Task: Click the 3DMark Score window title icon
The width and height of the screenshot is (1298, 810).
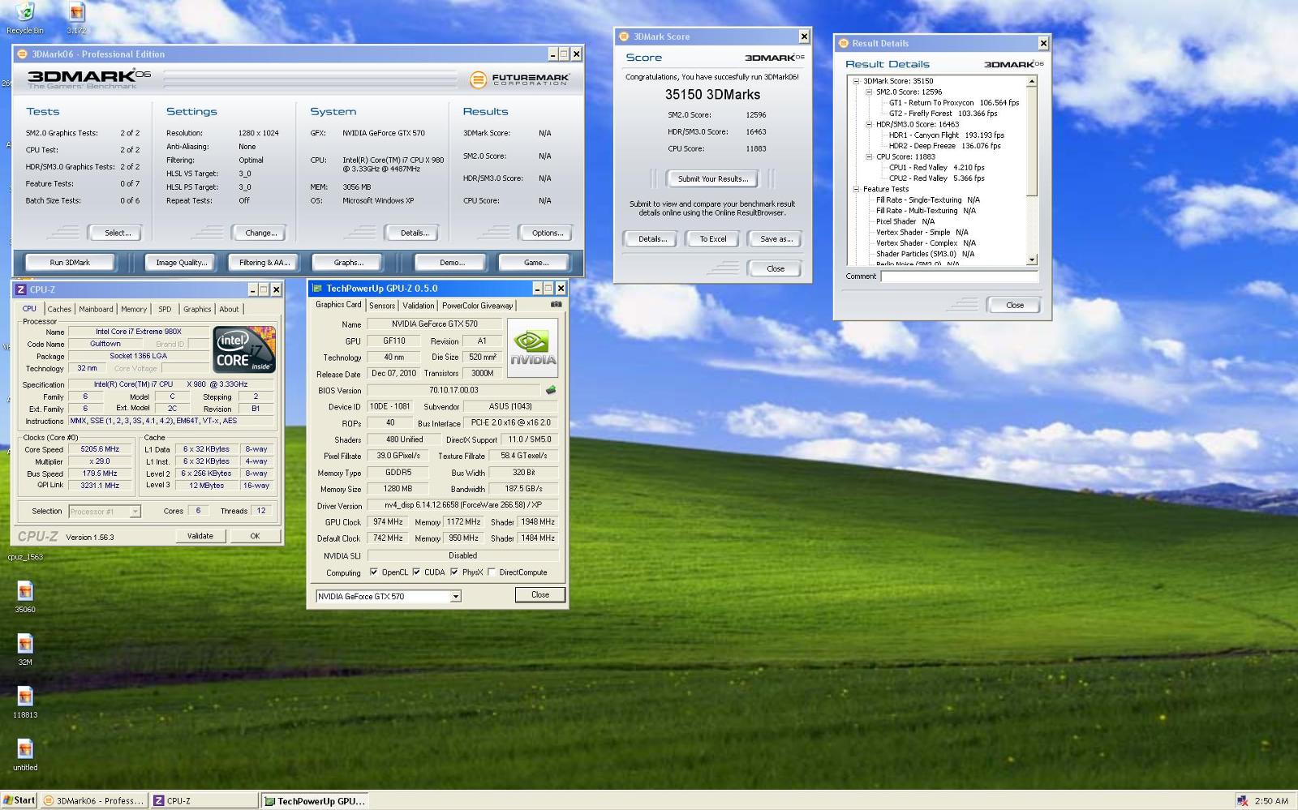Action: (624, 36)
